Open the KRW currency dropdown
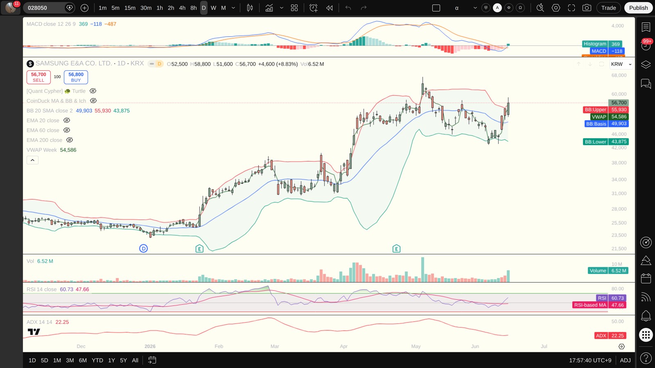This screenshot has width=655, height=368. [x=621, y=64]
